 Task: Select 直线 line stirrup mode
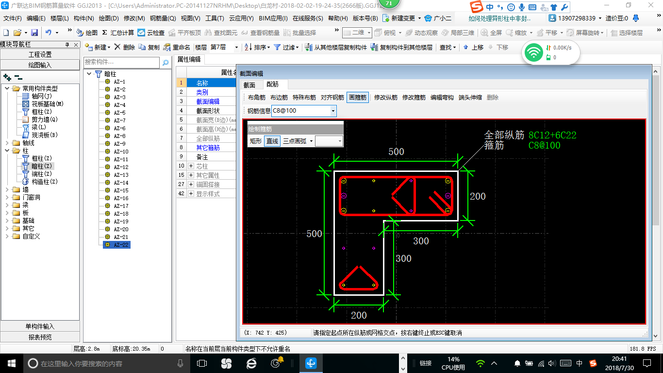click(x=272, y=141)
